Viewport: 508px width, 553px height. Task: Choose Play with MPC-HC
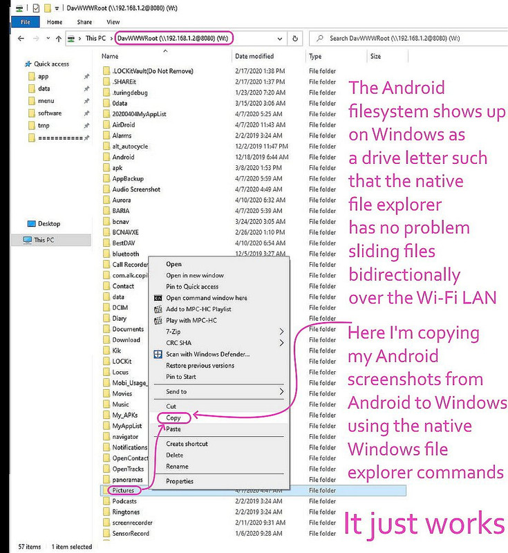191,321
